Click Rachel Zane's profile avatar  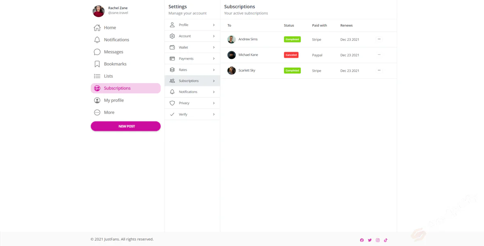click(98, 11)
